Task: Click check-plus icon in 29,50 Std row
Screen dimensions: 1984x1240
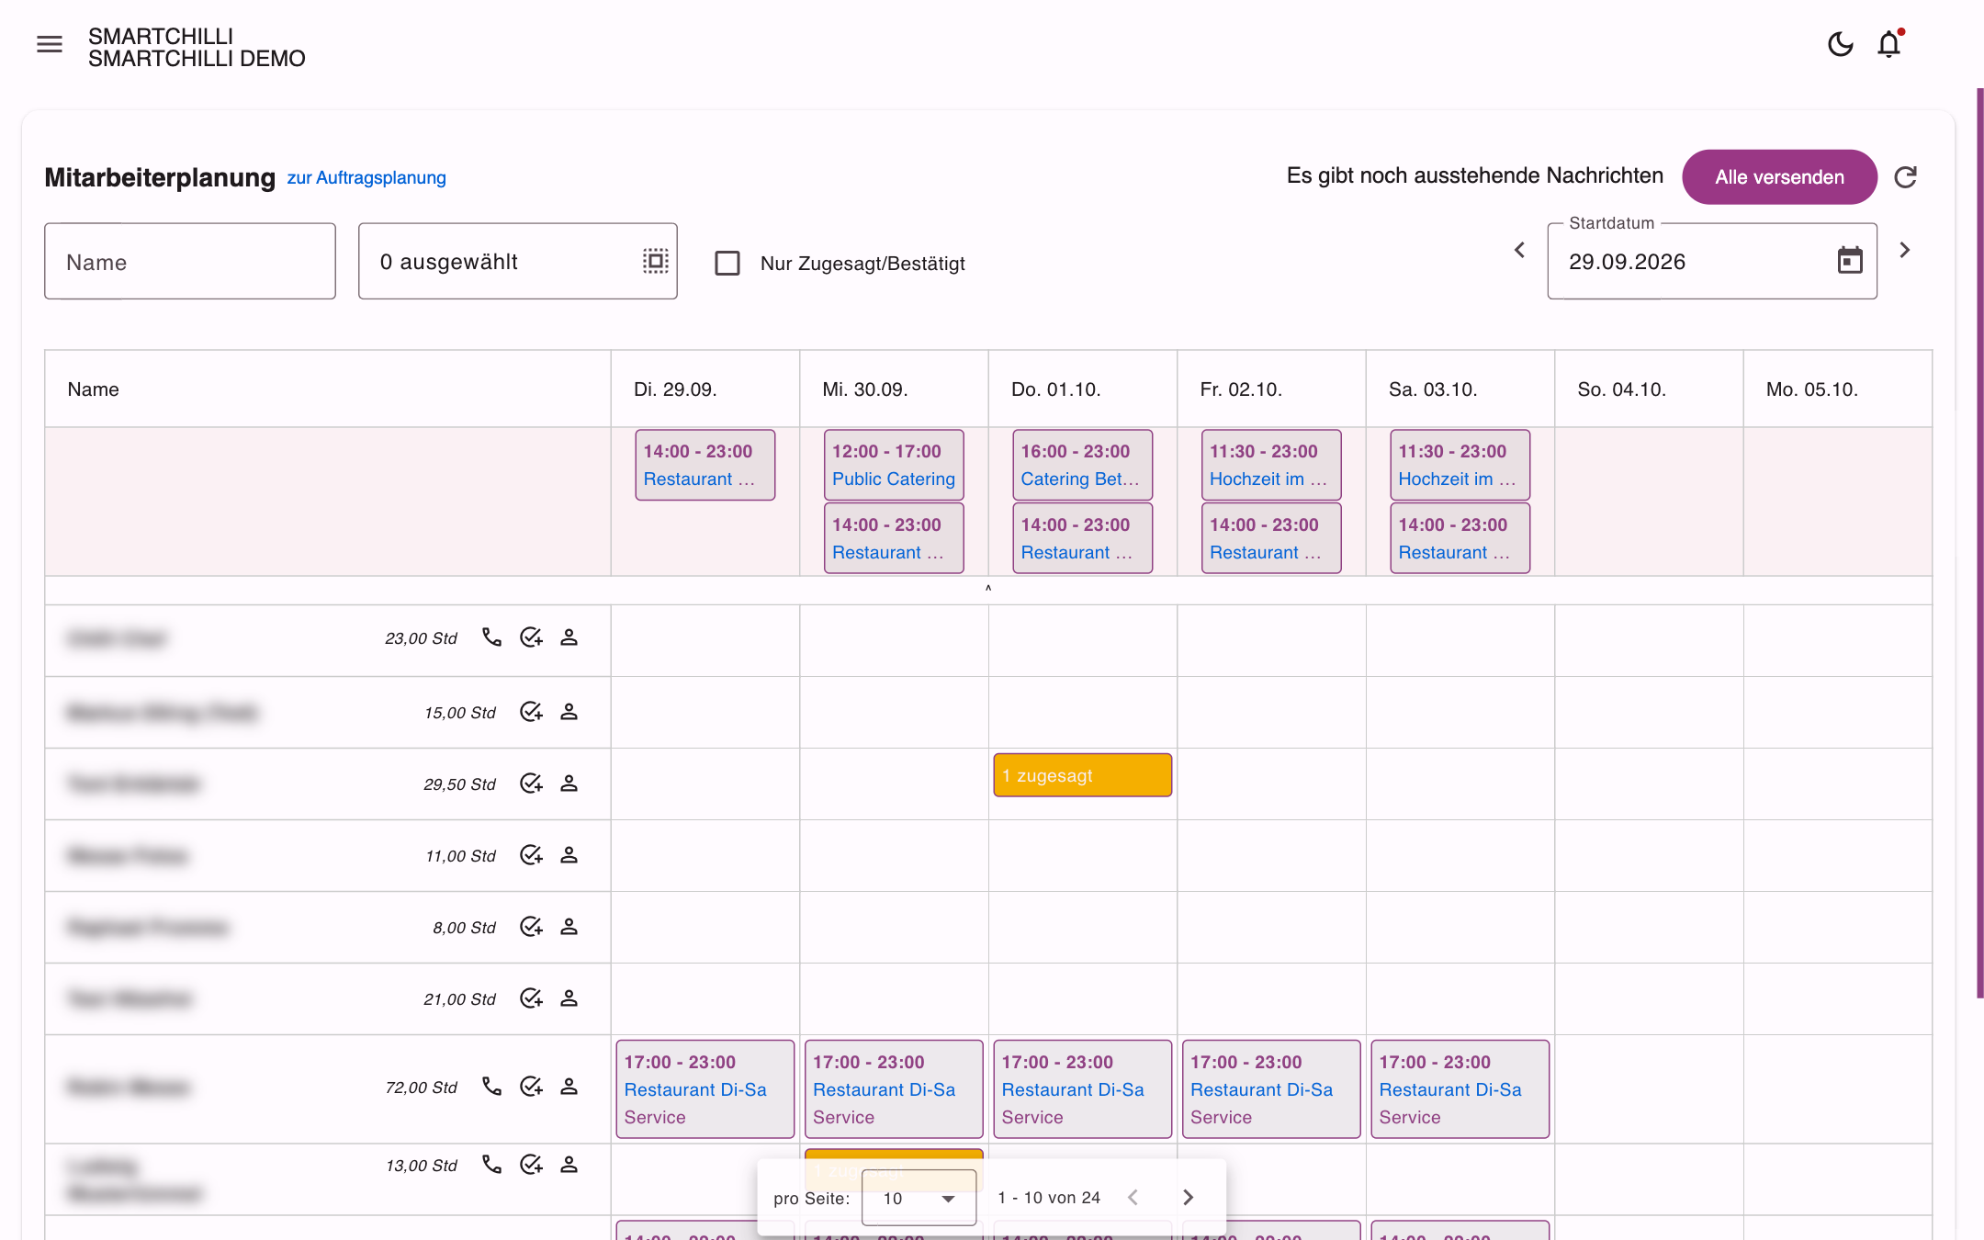Action: (x=531, y=783)
